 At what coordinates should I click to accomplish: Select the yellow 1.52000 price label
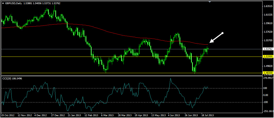pyautogui.click(x=268, y=57)
